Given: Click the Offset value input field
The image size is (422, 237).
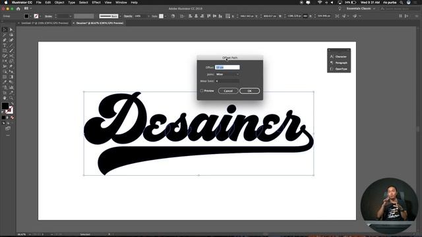Looking at the screenshot, I should click(x=227, y=67).
